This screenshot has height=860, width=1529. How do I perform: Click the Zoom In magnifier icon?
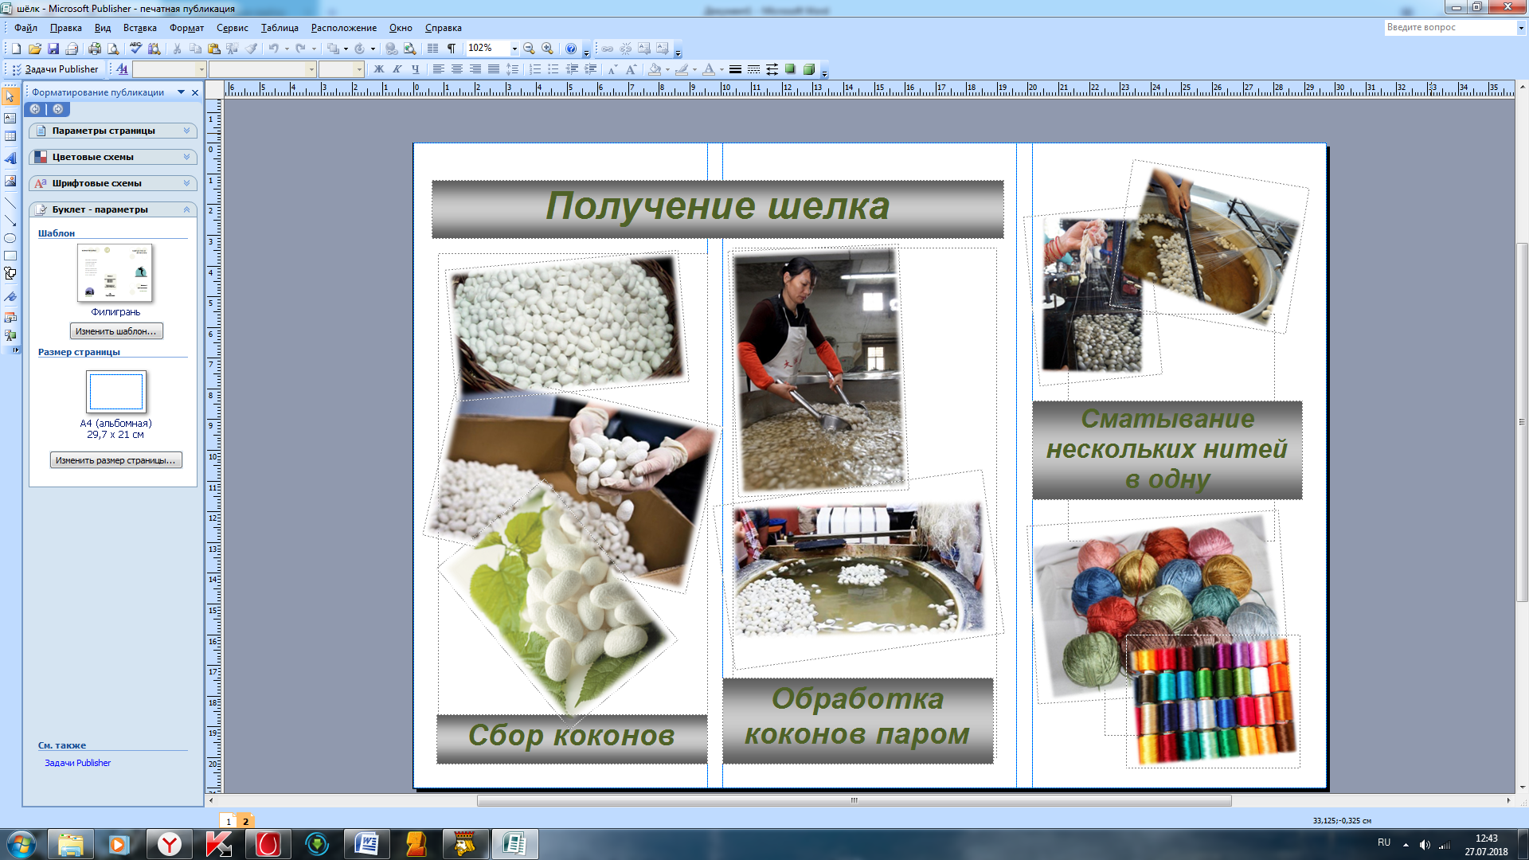[548, 49]
